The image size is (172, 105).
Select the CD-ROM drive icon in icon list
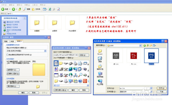point(66,81)
